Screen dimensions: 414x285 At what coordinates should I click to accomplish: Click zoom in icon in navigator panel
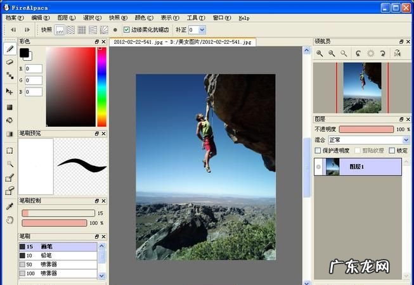point(320,54)
